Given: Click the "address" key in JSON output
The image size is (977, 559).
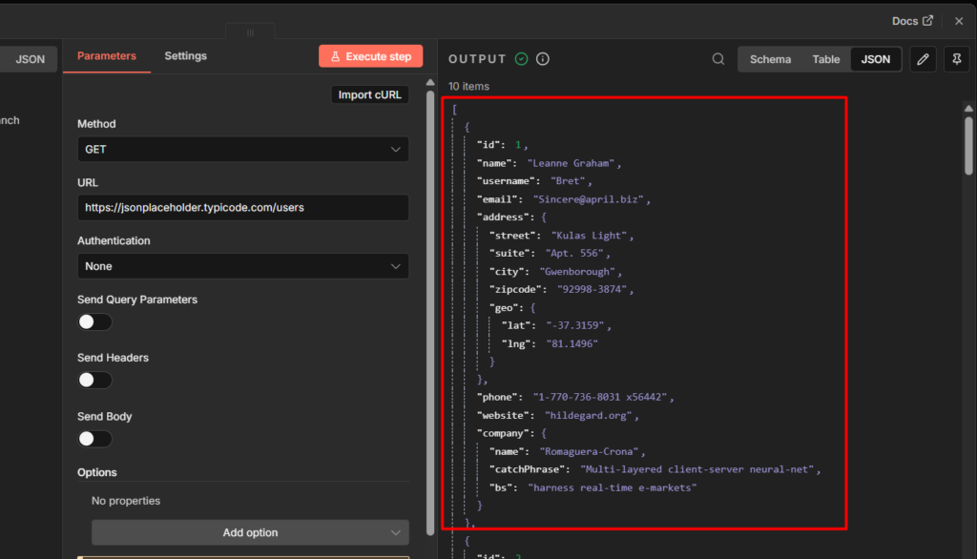Looking at the screenshot, I should (x=503, y=217).
